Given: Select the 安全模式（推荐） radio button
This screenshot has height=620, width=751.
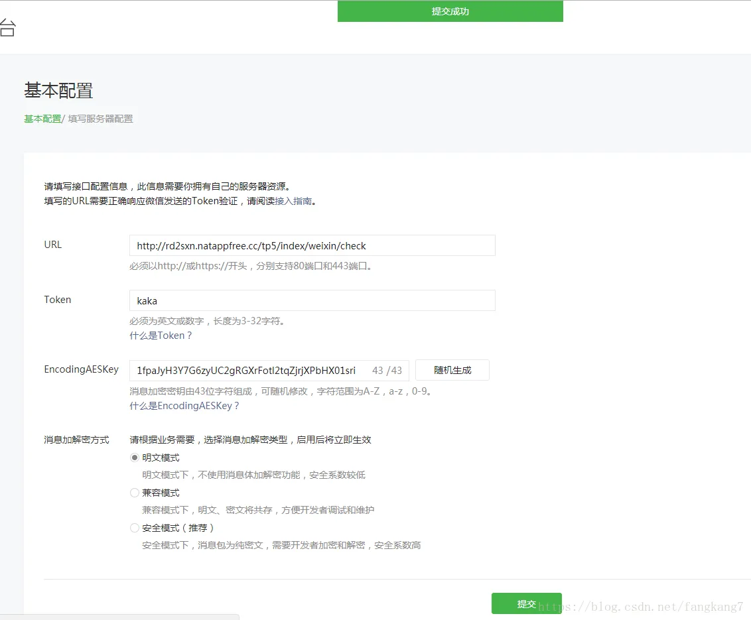Looking at the screenshot, I should 135,528.
